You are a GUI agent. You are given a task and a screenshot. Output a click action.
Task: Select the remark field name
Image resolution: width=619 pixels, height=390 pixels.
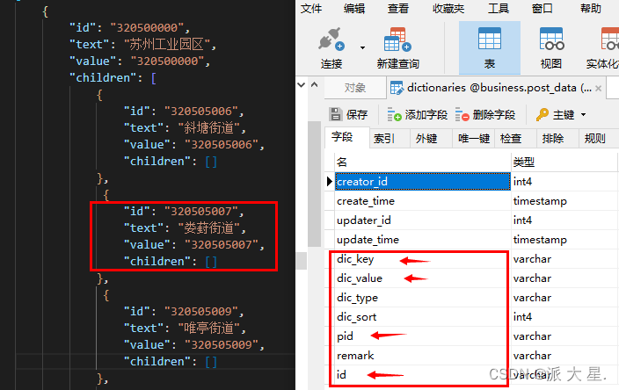click(355, 356)
